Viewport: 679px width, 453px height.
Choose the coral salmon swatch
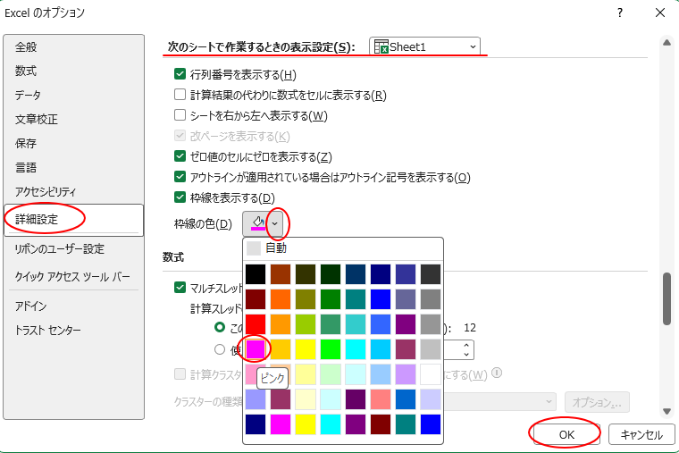click(381, 399)
